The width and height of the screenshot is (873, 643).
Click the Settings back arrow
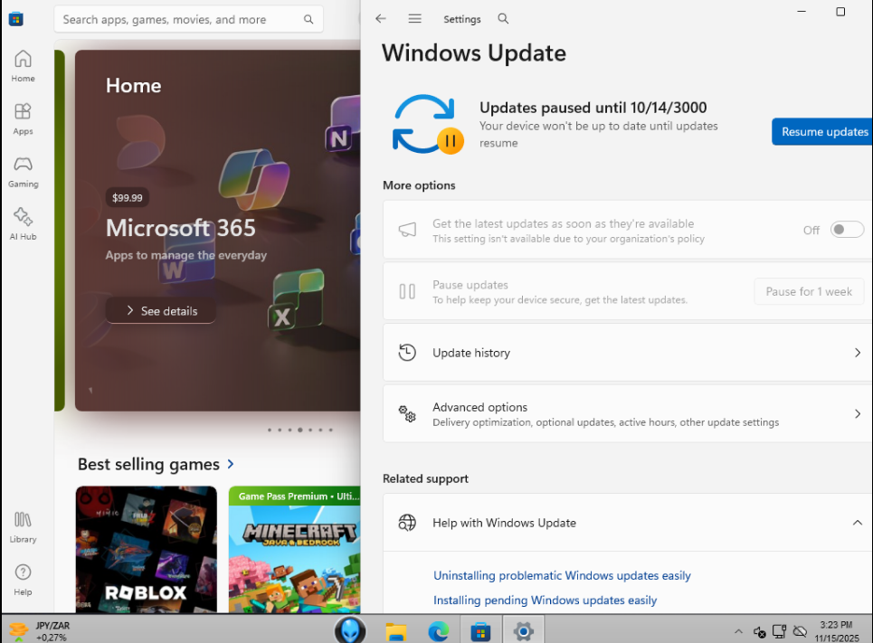(381, 19)
